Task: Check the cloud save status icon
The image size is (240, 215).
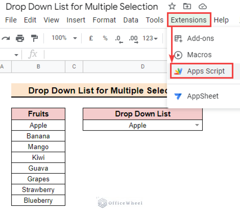Action: [x=203, y=6]
